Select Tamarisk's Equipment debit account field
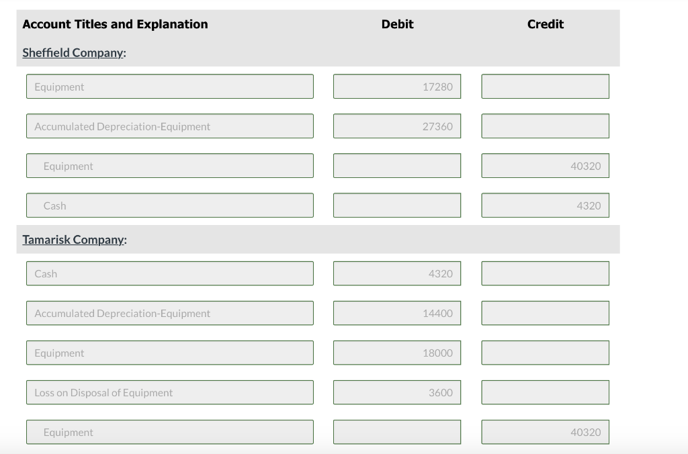 (170, 353)
